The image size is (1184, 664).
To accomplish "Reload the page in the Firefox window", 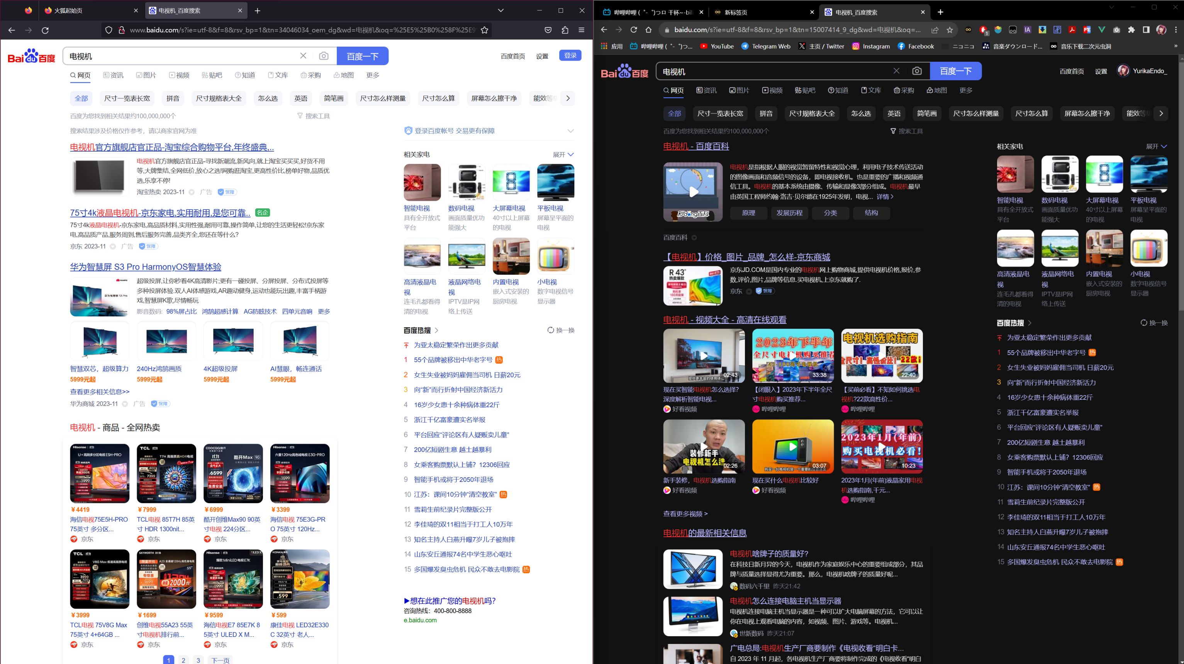I will [45, 30].
